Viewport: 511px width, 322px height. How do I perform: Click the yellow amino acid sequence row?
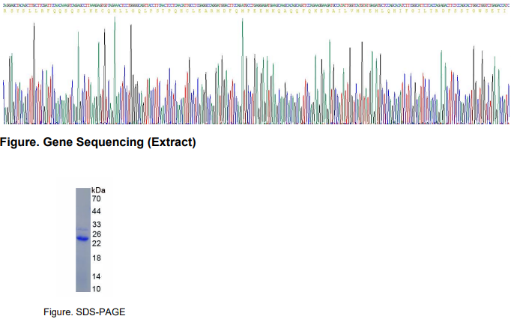[x=255, y=11]
